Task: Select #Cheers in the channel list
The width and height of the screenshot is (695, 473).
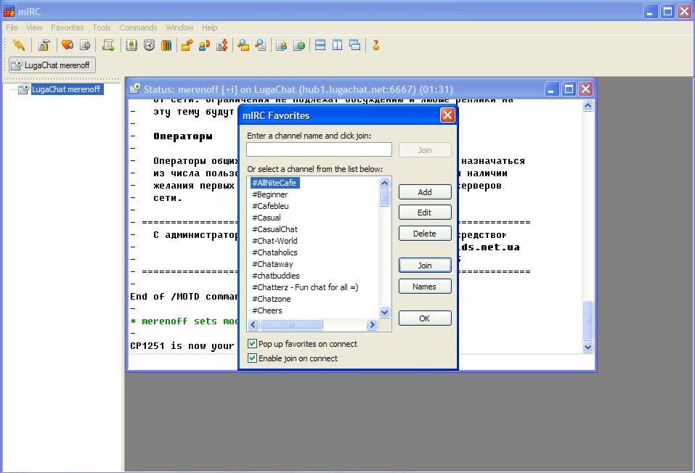Action: click(267, 310)
